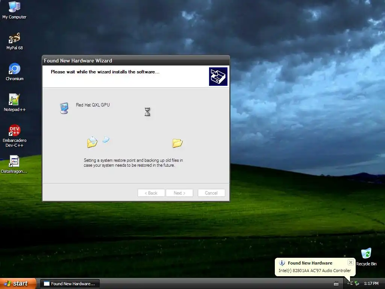Open the Recycle Bin icon

point(366,257)
